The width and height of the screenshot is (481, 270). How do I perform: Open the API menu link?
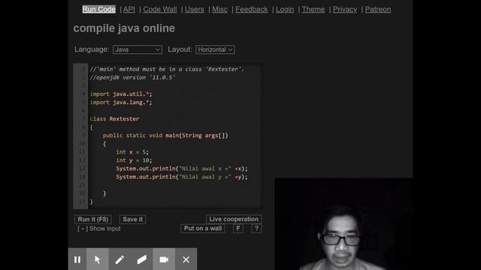pos(129,10)
